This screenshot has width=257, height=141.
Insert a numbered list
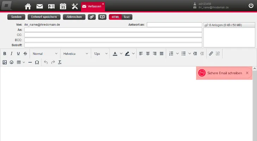tap(171, 53)
